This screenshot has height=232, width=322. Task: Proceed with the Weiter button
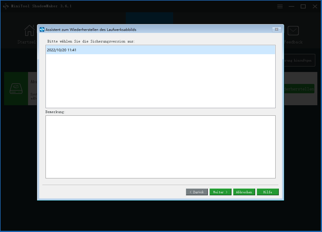[x=220, y=192]
